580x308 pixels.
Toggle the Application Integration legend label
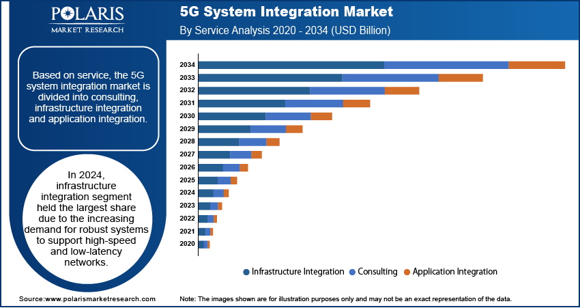point(454,272)
